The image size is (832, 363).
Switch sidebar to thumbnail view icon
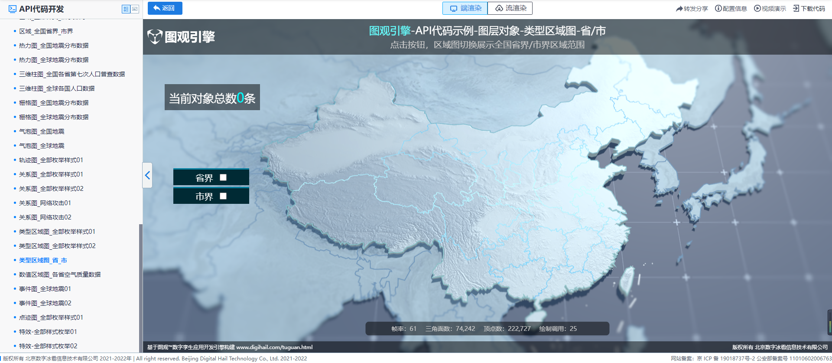(x=135, y=9)
